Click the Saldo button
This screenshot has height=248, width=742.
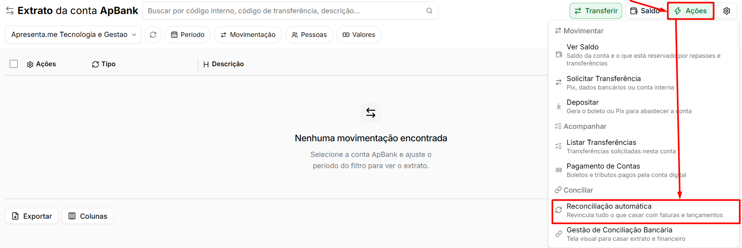645,11
